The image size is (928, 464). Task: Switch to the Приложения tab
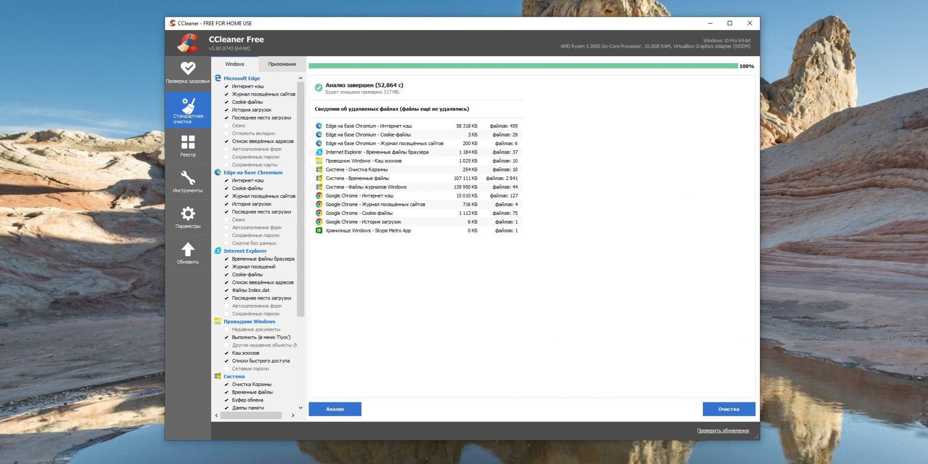coord(282,64)
